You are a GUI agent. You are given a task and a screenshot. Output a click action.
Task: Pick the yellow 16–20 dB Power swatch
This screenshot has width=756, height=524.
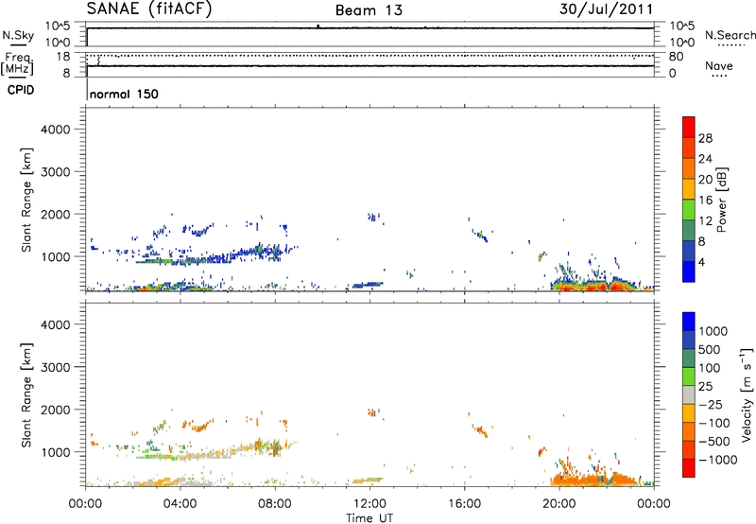point(689,188)
